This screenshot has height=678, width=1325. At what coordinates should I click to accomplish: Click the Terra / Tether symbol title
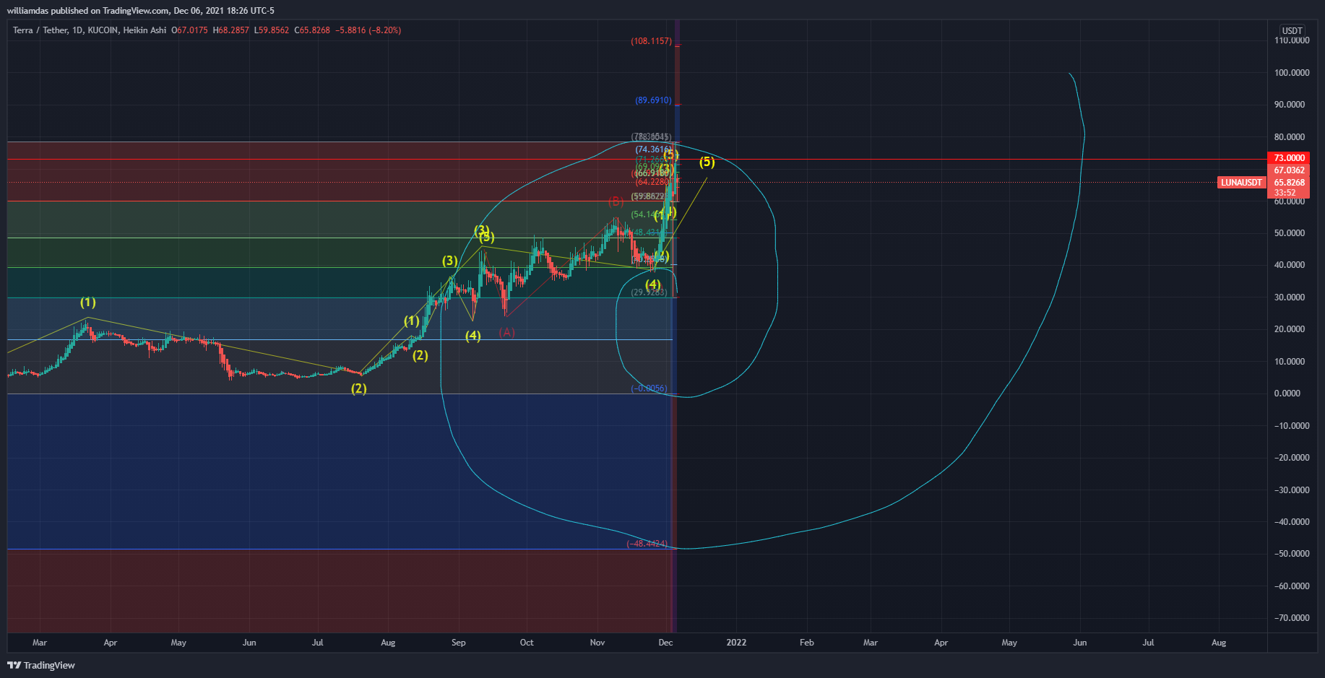(x=40, y=30)
